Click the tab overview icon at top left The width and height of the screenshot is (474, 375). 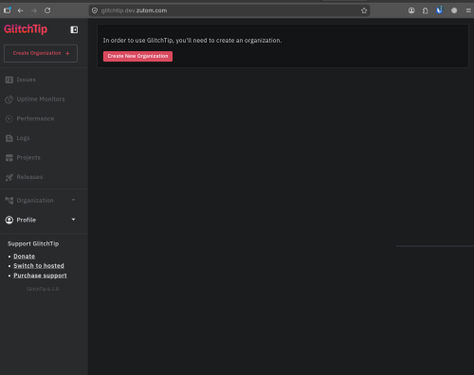click(x=8, y=10)
